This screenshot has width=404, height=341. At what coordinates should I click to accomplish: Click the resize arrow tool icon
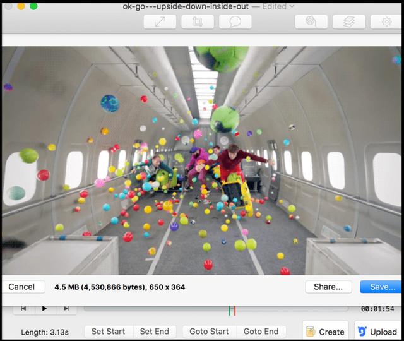[x=160, y=21]
